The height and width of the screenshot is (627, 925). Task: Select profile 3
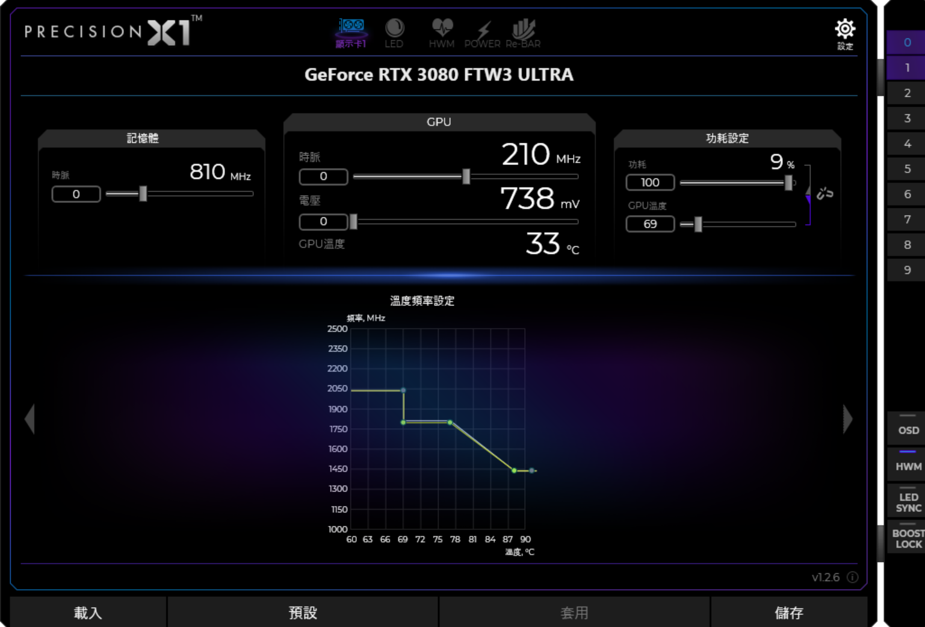point(907,118)
